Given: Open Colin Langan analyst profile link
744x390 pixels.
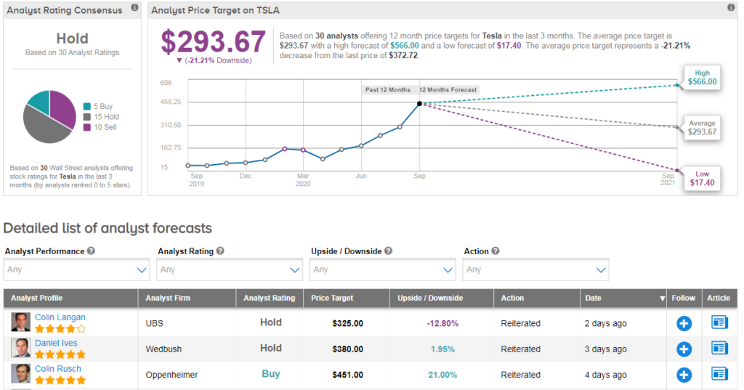Looking at the screenshot, I should click(x=60, y=317).
